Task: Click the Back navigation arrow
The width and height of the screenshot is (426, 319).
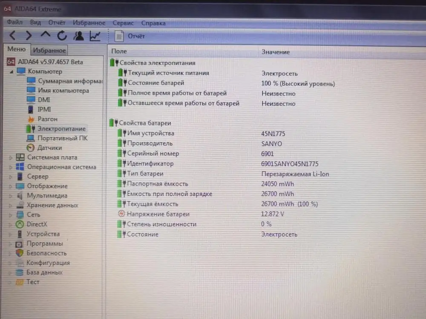Action: [x=13, y=35]
